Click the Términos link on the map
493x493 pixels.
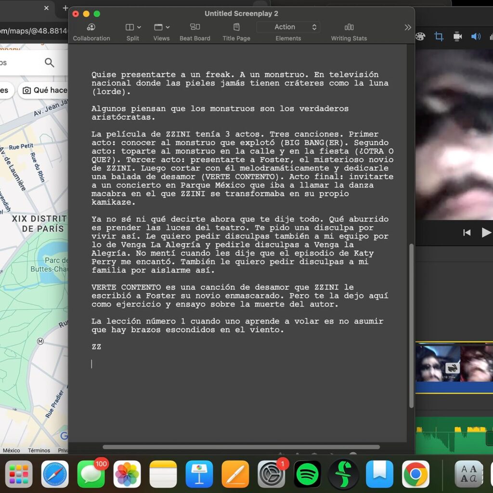39,450
